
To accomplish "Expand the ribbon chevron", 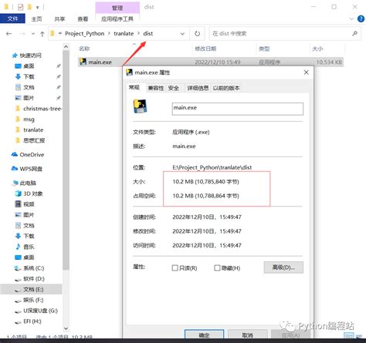I will [351, 18].
